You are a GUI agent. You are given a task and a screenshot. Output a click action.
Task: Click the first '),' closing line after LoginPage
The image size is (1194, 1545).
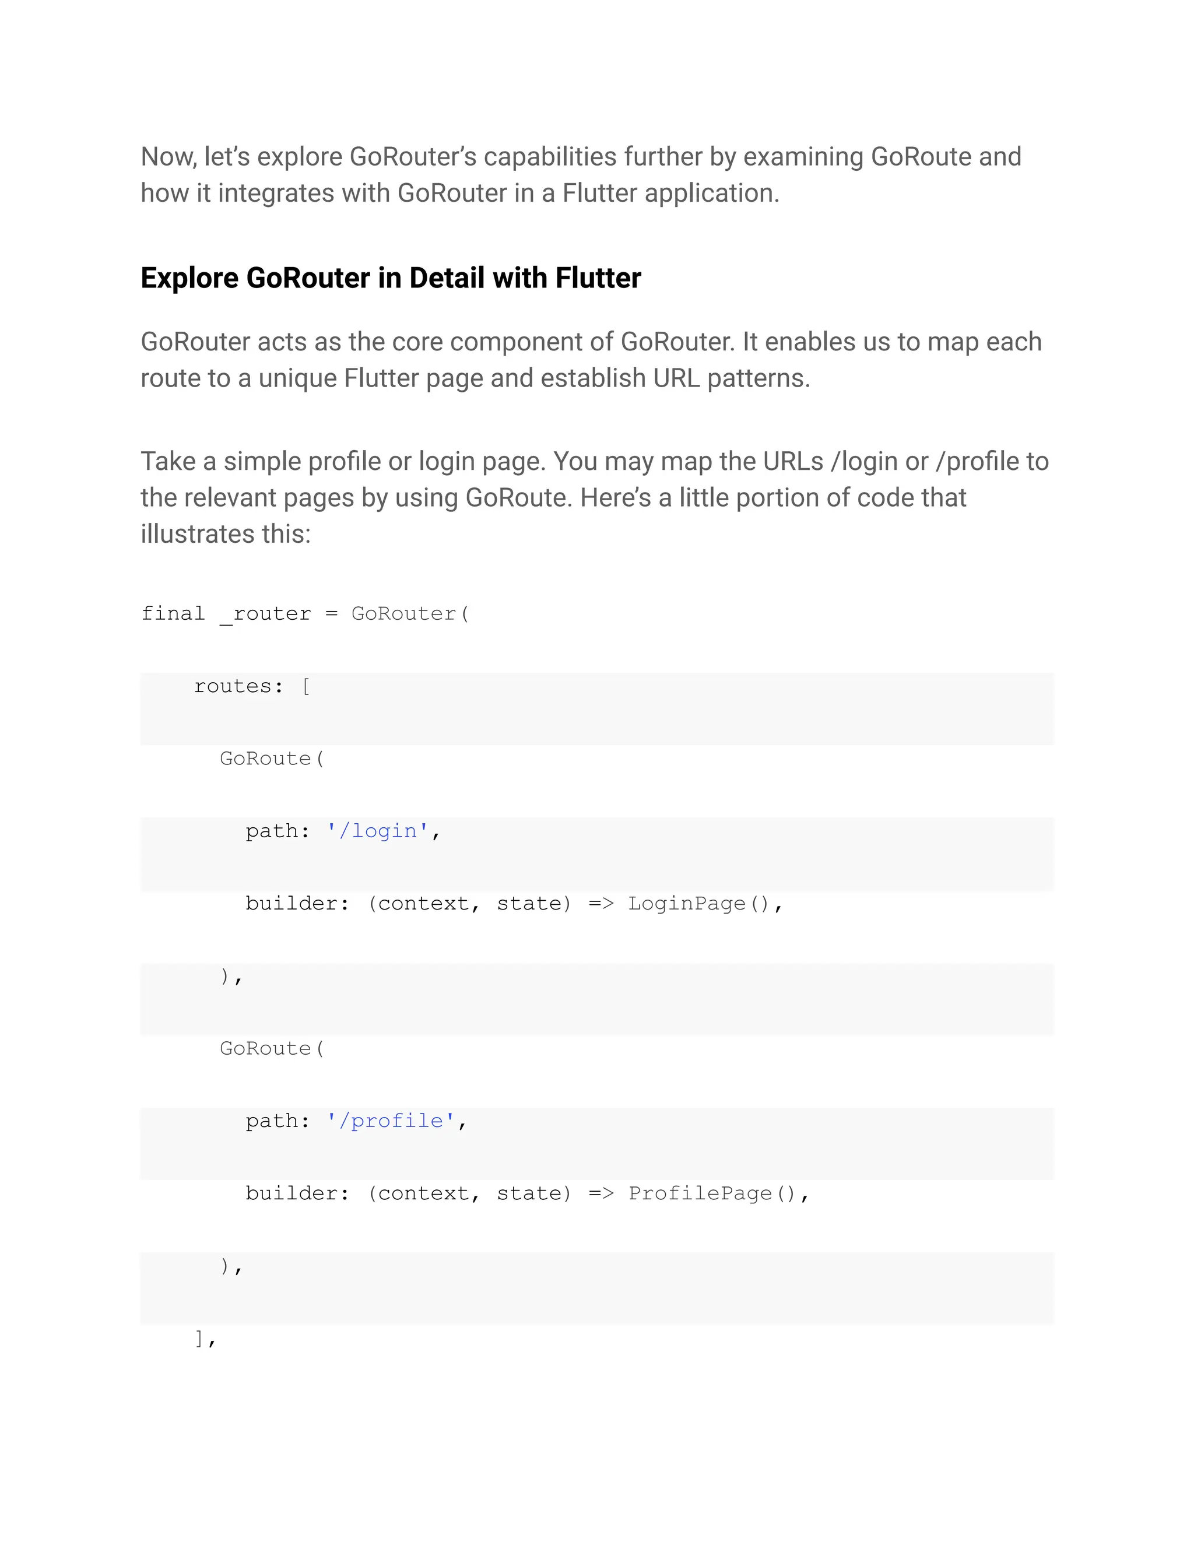coord(231,976)
